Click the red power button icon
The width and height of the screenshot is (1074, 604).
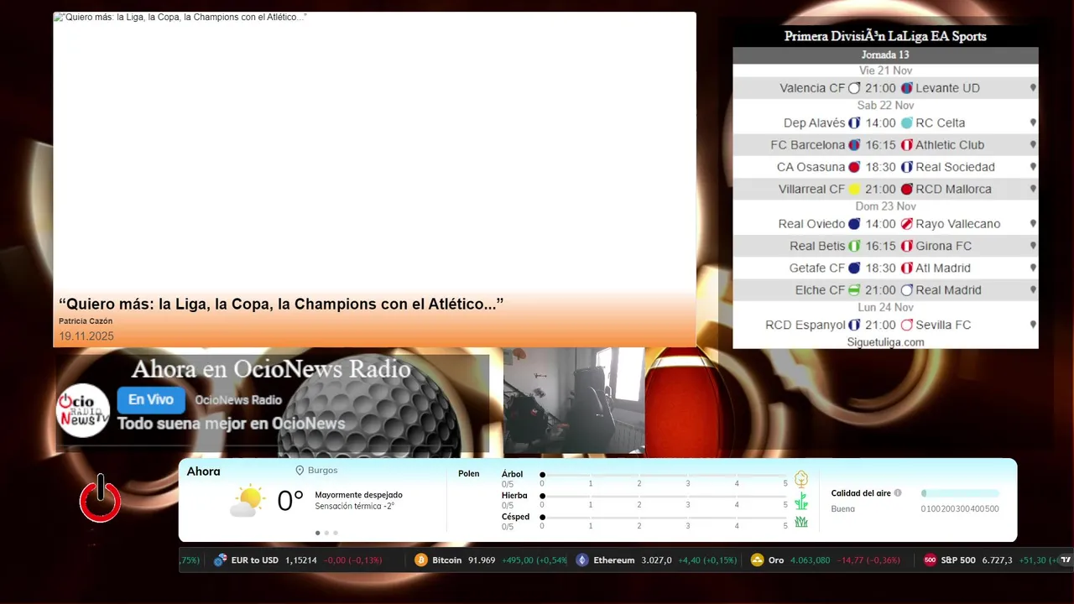click(101, 499)
